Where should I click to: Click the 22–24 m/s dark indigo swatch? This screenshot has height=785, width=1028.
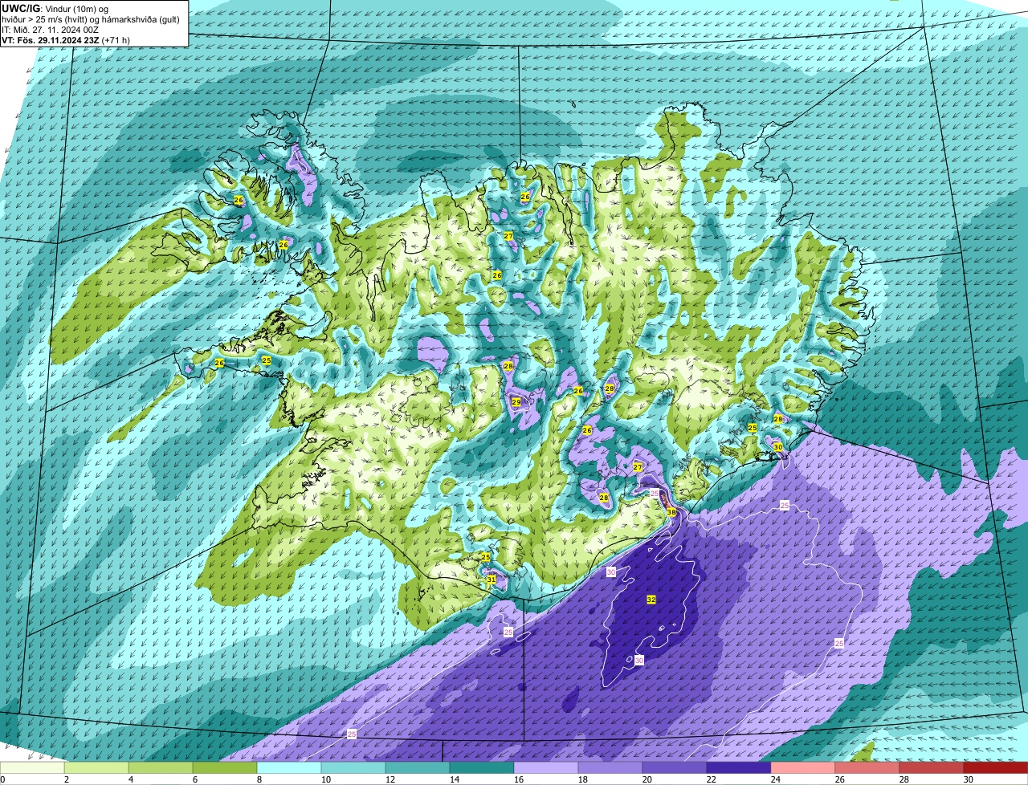click(739, 768)
